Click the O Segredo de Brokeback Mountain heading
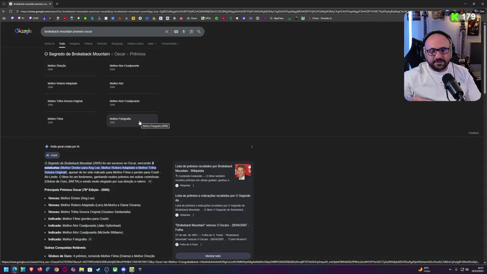 (77, 54)
